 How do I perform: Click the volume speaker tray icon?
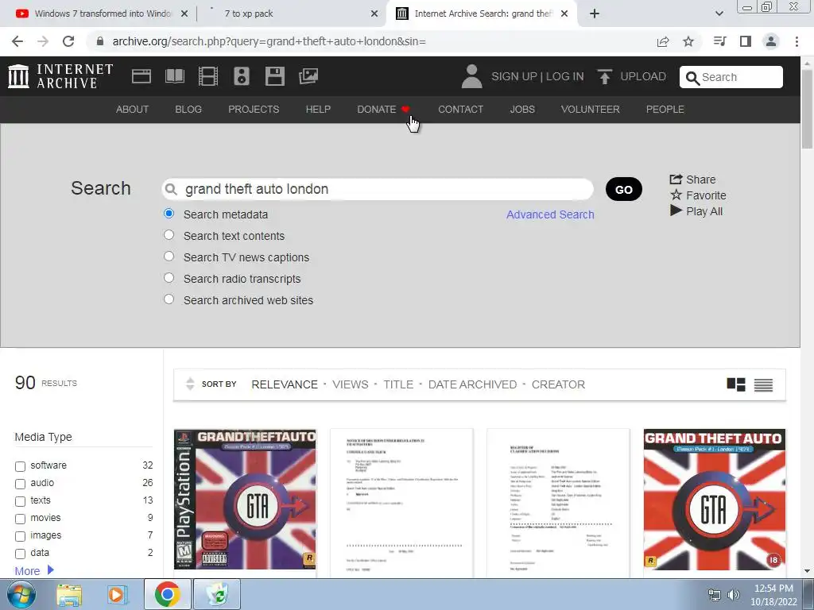[x=734, y=595]
